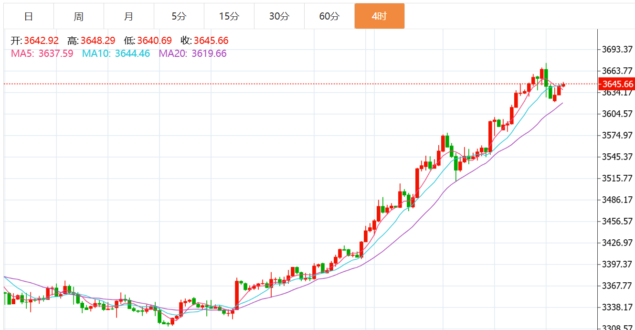Viewport: 635px width, 330px height.
Task: Select the 周 weekly timeframe tab
Action: pos(79,16)
